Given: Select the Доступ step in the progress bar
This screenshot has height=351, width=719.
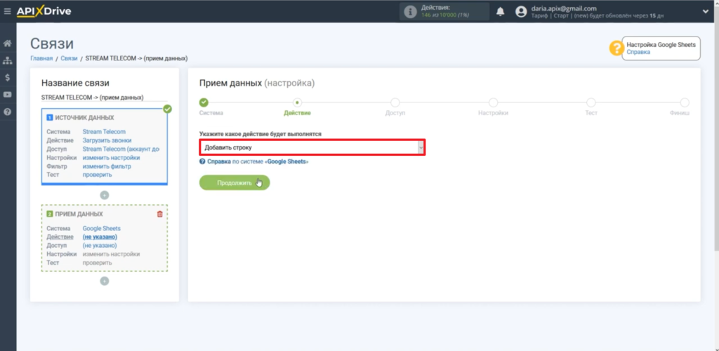Looking at the screenshot, I should (x=395, y=103).
